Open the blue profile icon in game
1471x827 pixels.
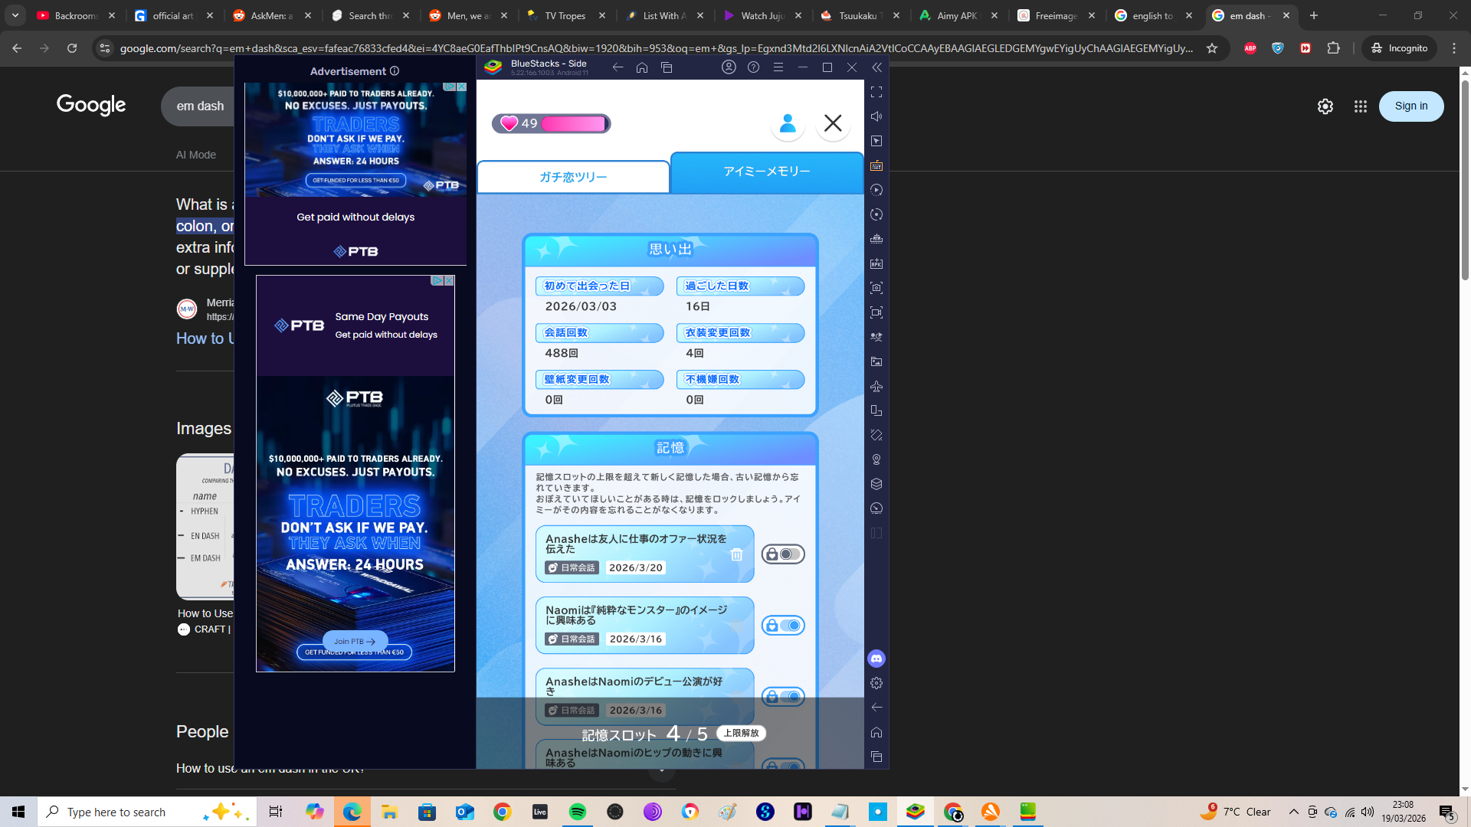tap(788, 123)
